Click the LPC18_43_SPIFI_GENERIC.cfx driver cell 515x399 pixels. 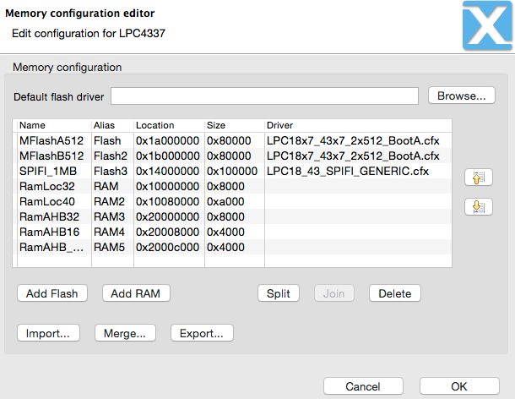(348, 171)
